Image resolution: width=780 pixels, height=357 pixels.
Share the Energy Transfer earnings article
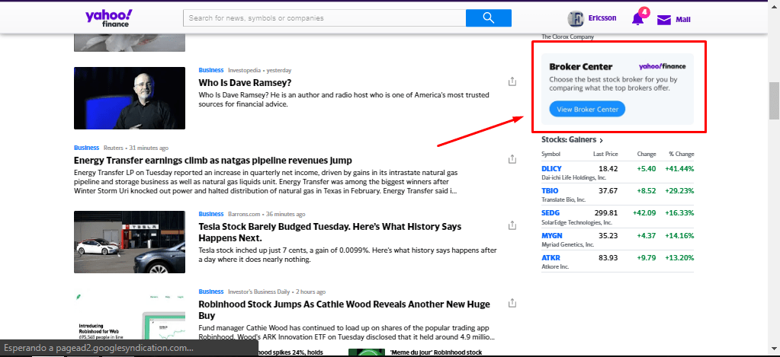pyautogui.click(x=512, y=159)
